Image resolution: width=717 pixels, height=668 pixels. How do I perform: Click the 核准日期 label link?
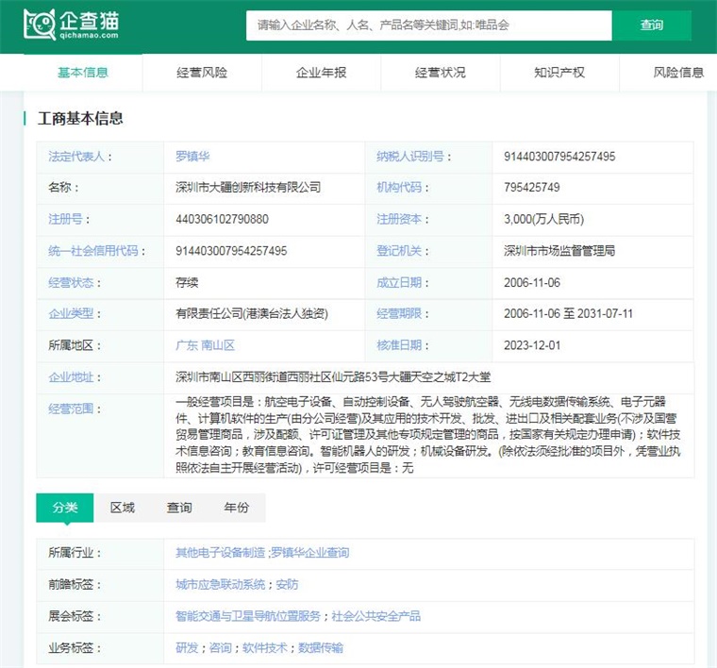click(x=399, y=345)
